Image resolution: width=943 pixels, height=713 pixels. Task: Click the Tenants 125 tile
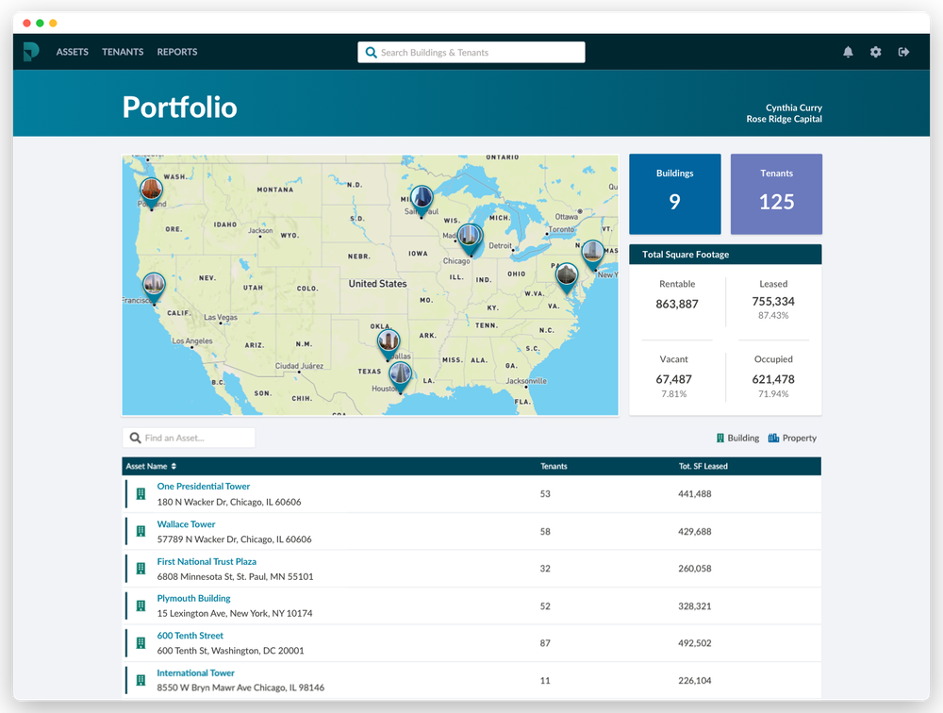pos(776,193)
